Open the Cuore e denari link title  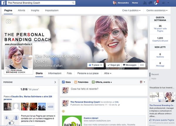coord(91,118)
